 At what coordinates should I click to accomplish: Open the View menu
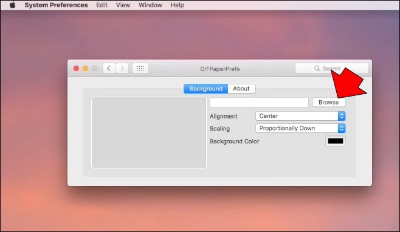point(123,5)
